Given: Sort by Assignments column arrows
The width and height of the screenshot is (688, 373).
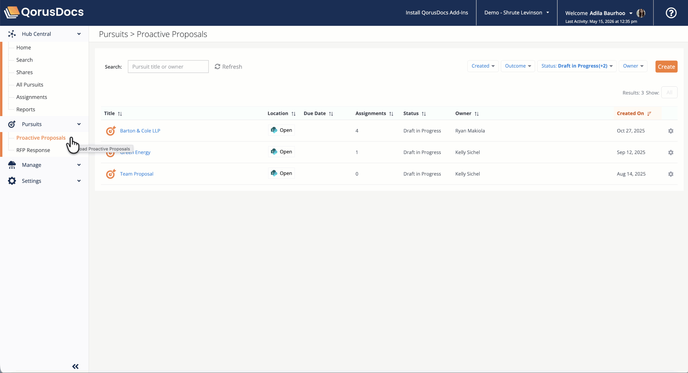Looking at the screenshot, I should (x=391, y=114).
